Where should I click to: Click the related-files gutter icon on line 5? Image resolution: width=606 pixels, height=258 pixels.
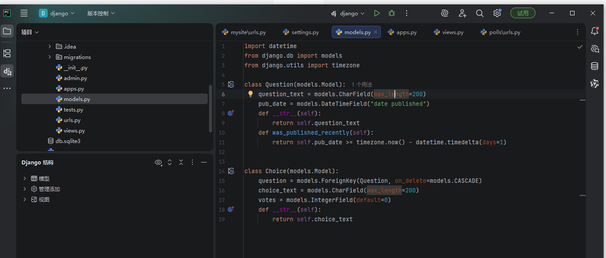231,84
